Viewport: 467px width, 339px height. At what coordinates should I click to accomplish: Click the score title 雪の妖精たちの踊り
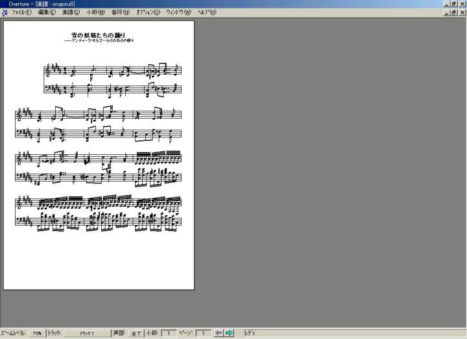tap(99, 35)
